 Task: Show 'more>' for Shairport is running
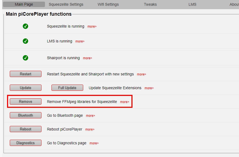[87, 58]
